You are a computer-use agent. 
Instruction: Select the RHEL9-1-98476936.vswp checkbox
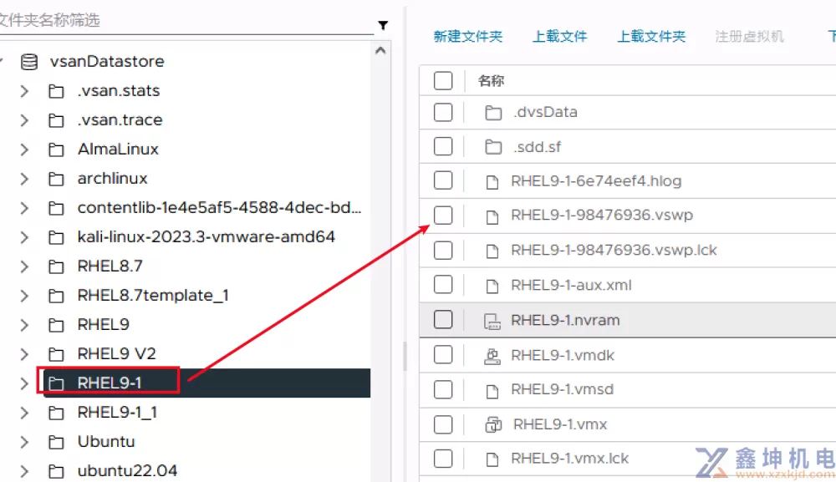pos(443,216)
